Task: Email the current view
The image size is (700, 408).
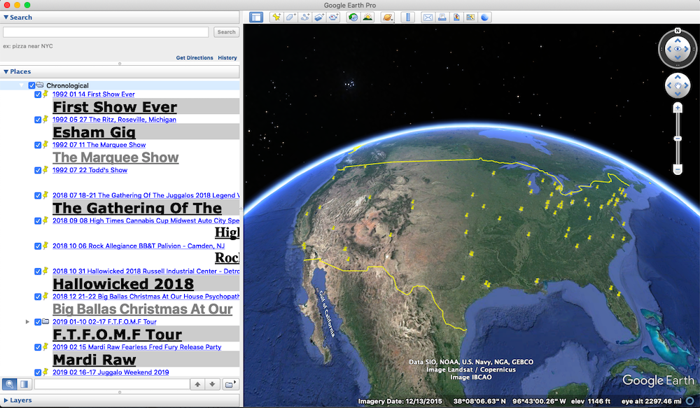Action: [x=428, y=17]
